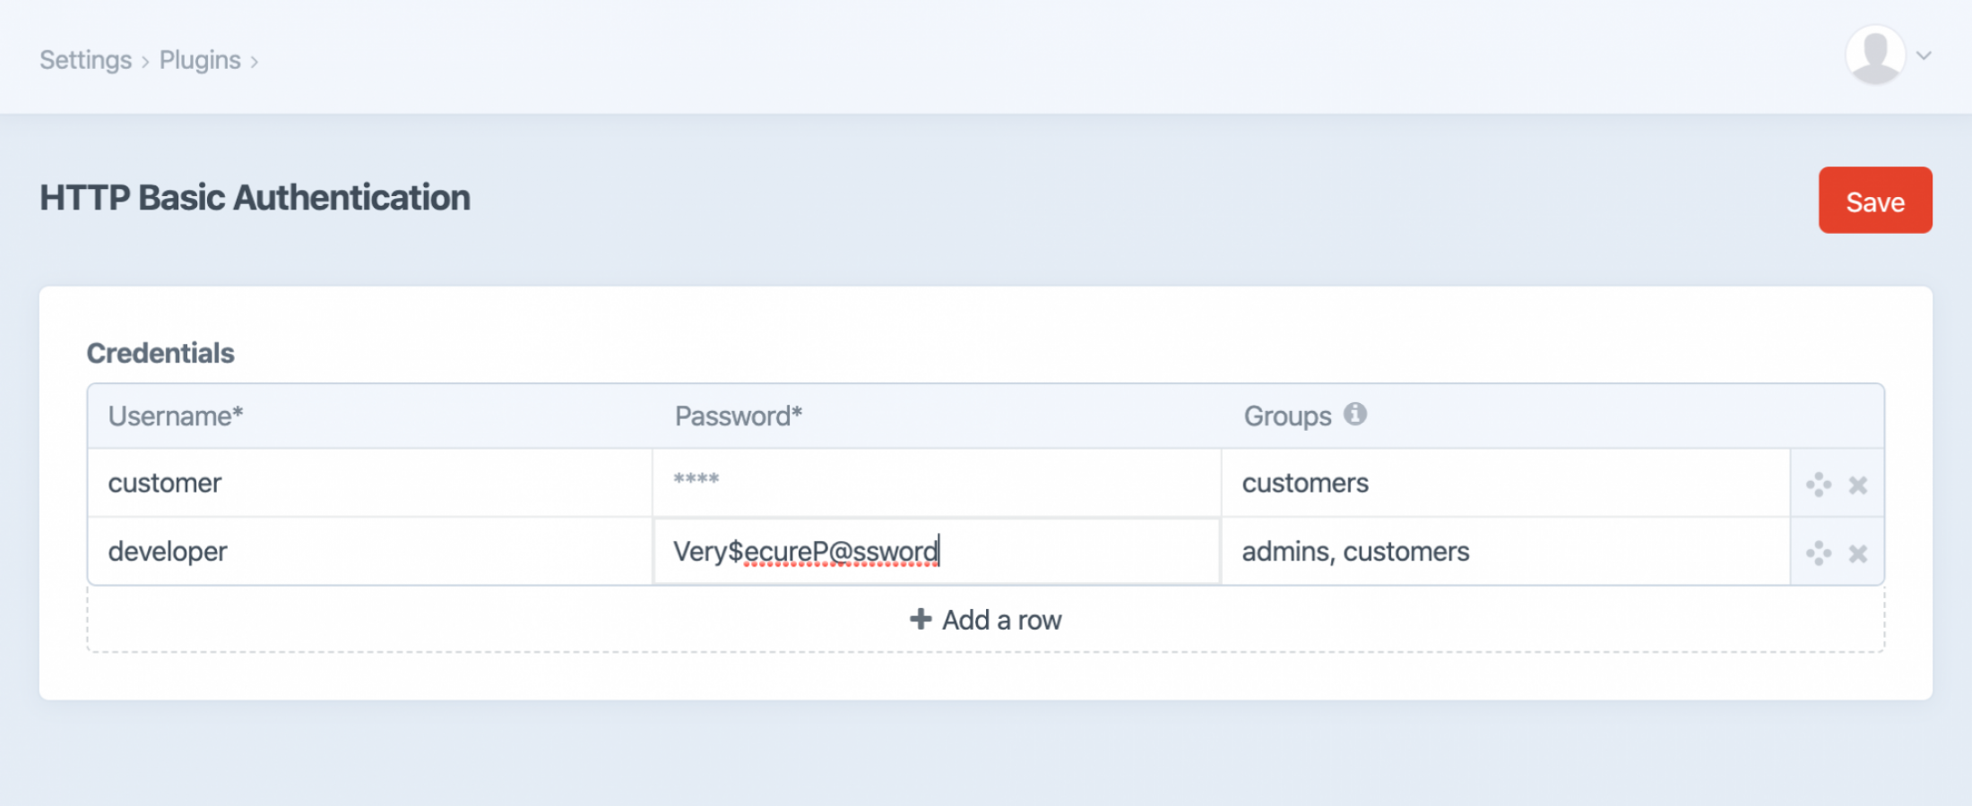Image resolution: width=1972 pixels, height=806 pixels.
Task: Edit the admins, customers groups field
Action: click(x=1506, y=551)
